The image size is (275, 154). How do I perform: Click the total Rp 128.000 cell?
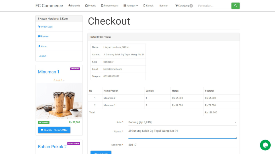[221, 112]
